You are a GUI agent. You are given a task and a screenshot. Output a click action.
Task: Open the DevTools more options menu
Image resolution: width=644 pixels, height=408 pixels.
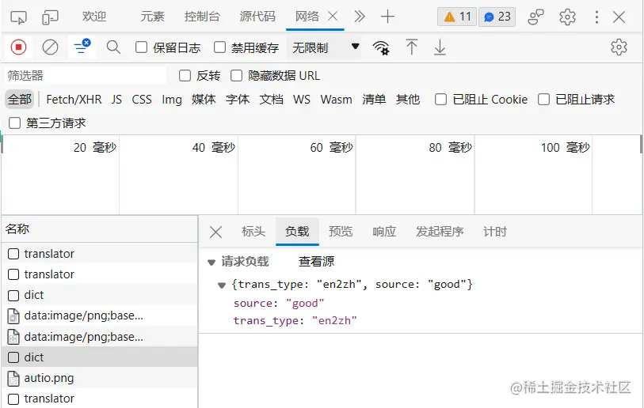tap(596, 17)
